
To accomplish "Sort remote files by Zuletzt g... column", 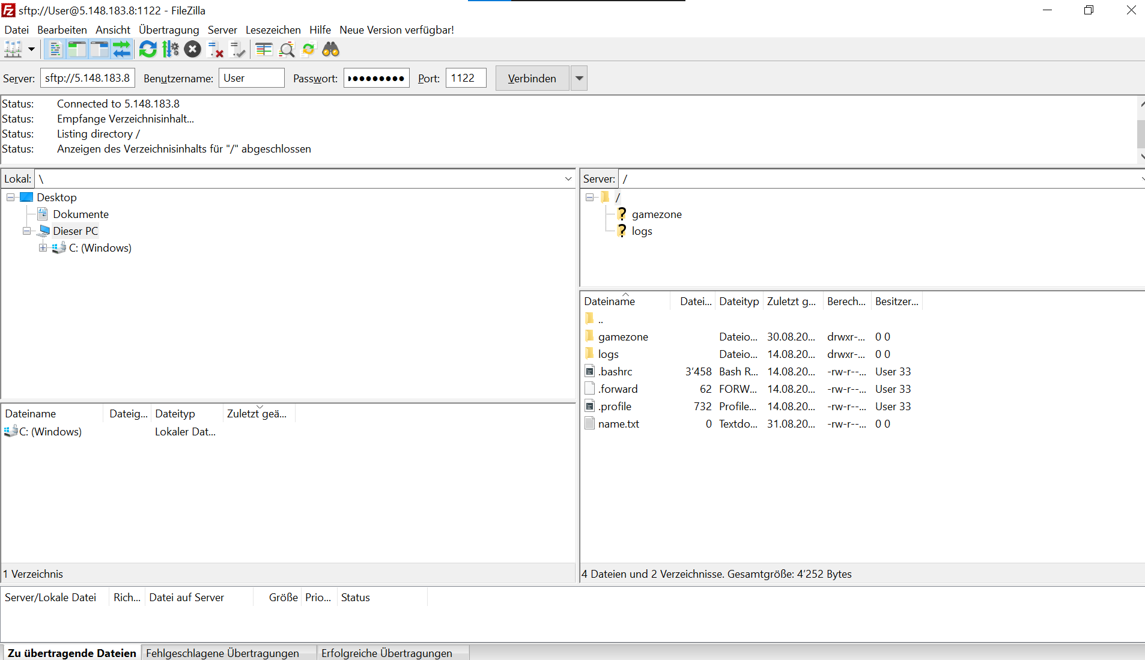I will [x=793, y=301].
